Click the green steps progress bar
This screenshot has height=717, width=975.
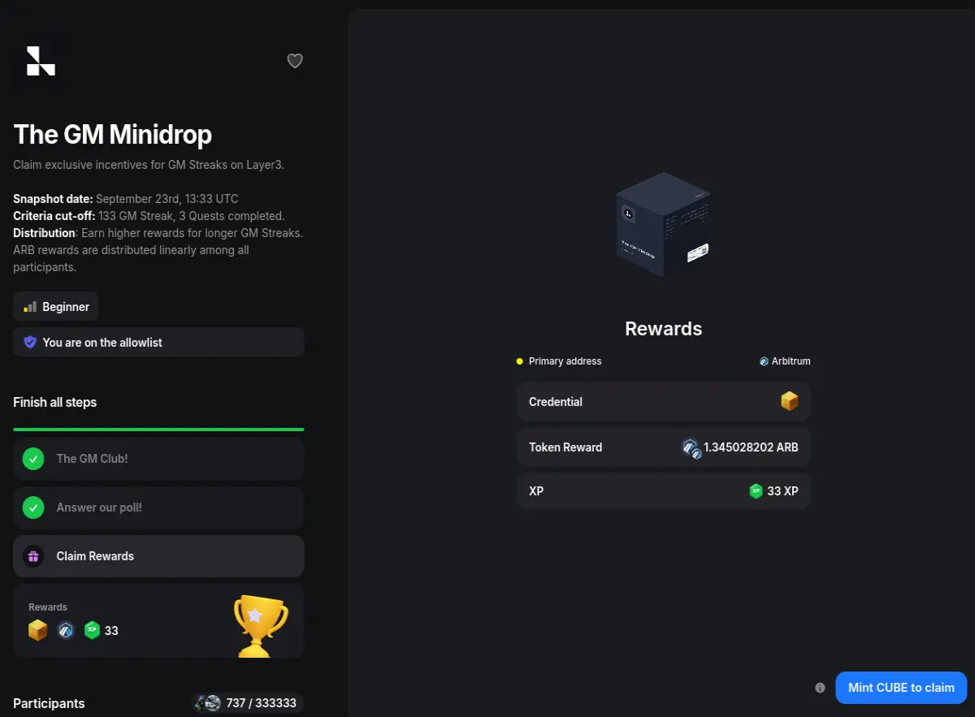pyautogui.click(x=158, y=430)
